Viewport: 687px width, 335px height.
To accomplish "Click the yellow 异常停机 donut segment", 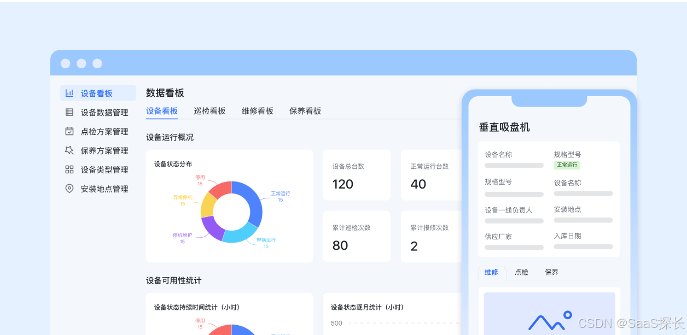I will click(208, 207).
